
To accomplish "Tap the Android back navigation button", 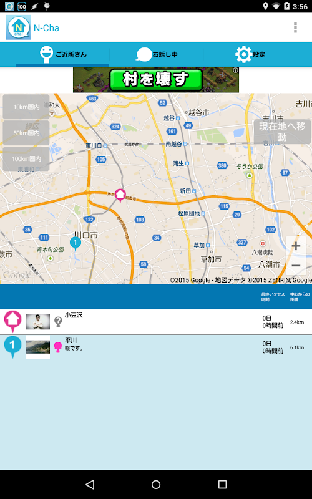I will coord(90,485).
